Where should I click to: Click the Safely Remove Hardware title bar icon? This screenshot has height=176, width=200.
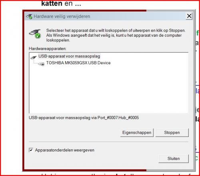(29, 16)
